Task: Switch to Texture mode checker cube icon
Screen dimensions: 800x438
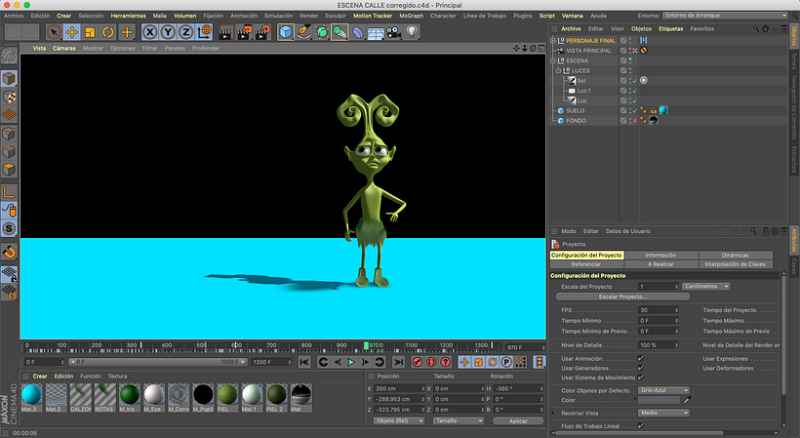Action: point(9,97)
